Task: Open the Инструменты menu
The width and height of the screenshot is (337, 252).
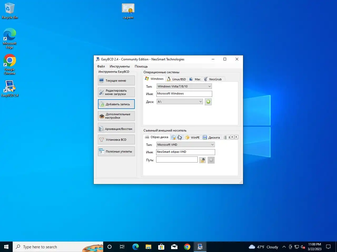Action: 120,66
